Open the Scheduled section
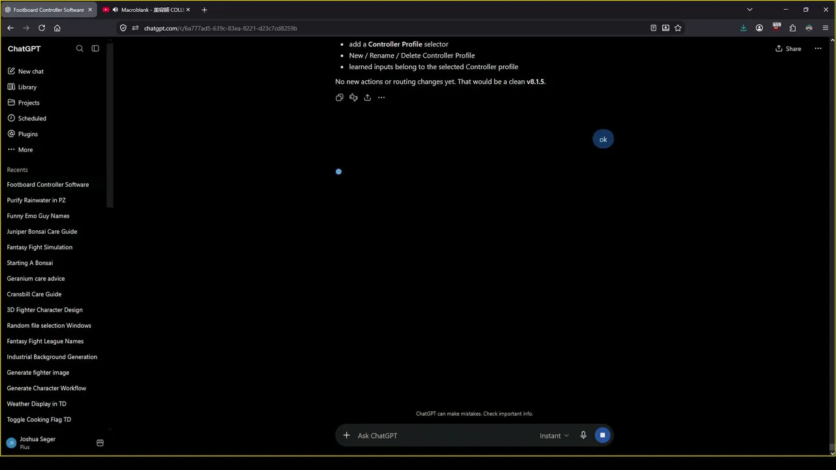Image resolution: width=836 pixels, height=470 pixels. (x=27, y=118)
